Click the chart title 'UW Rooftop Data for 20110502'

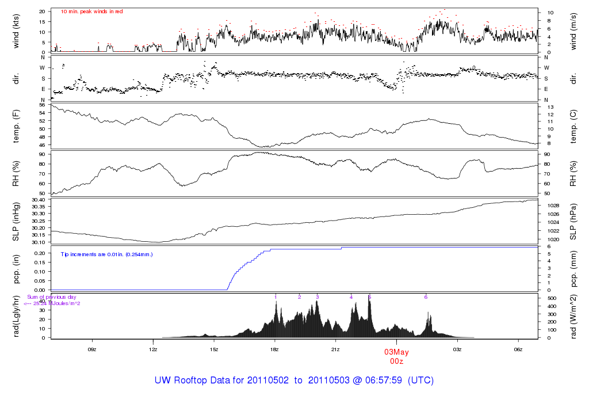[221, 380]
